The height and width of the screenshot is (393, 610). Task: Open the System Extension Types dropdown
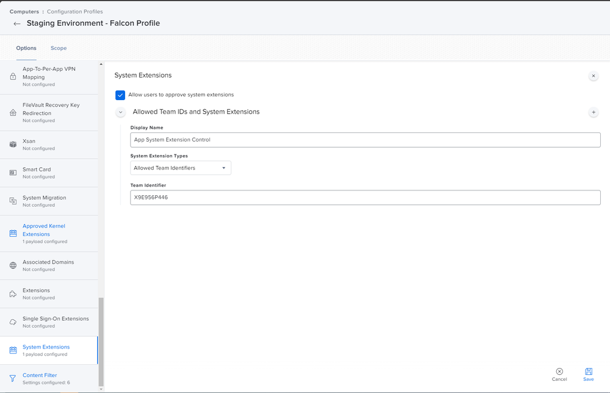pos(181,168)
